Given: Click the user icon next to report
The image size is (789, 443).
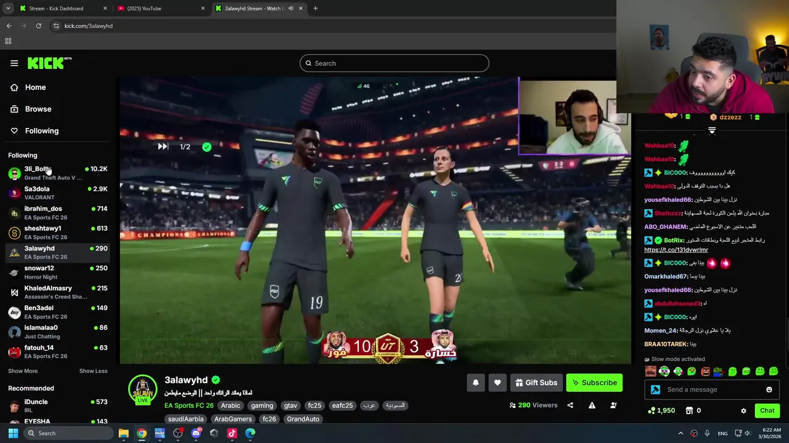Looking at the screenshot, I should 613,405.
